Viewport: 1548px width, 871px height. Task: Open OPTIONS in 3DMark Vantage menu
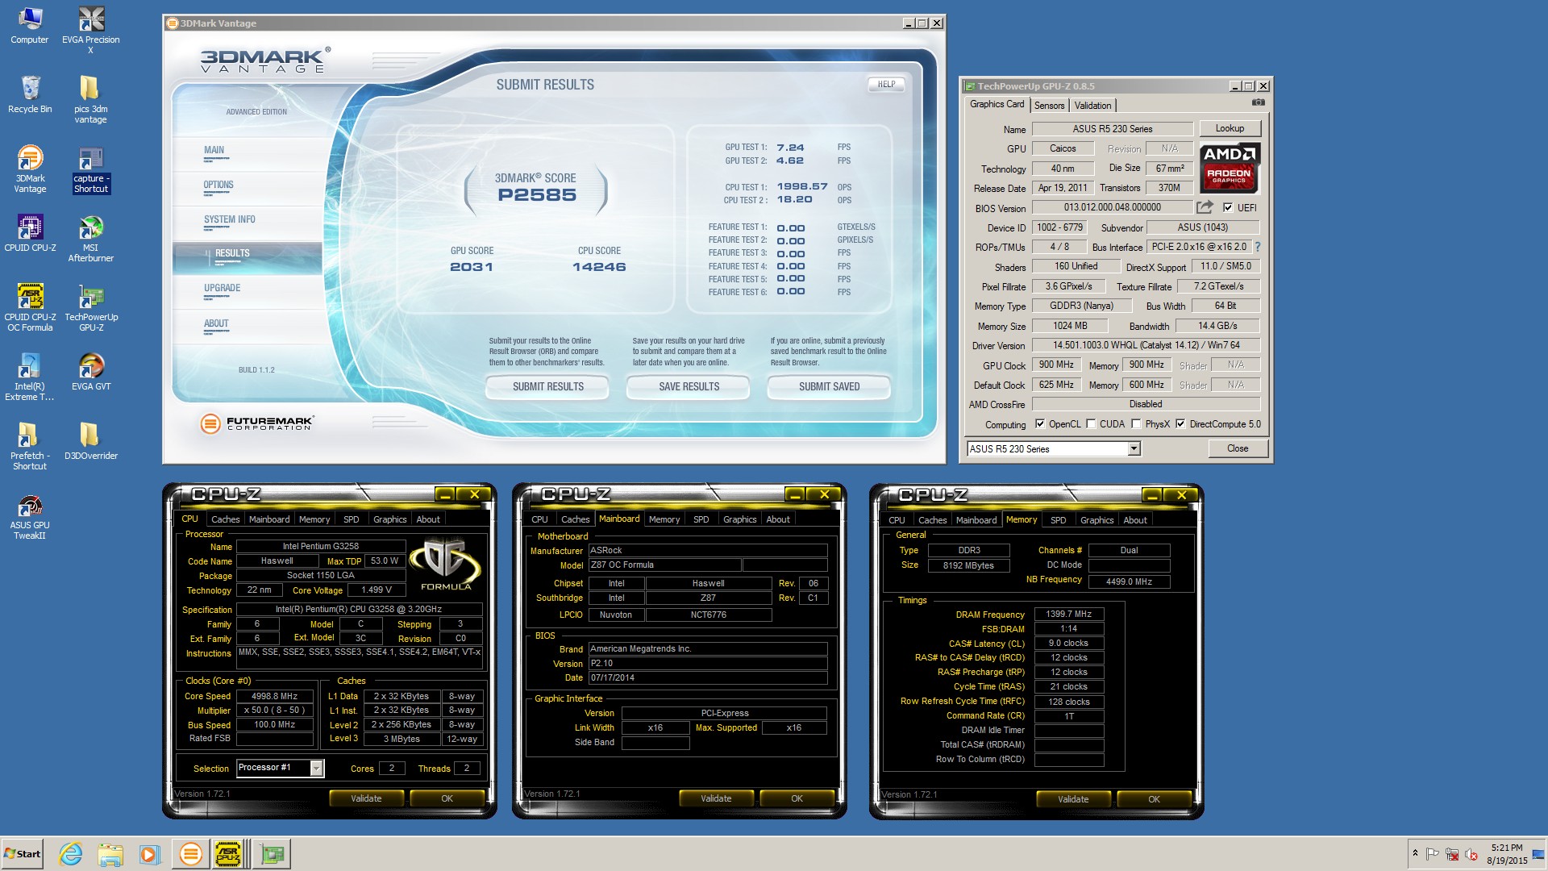coord(218,185)
